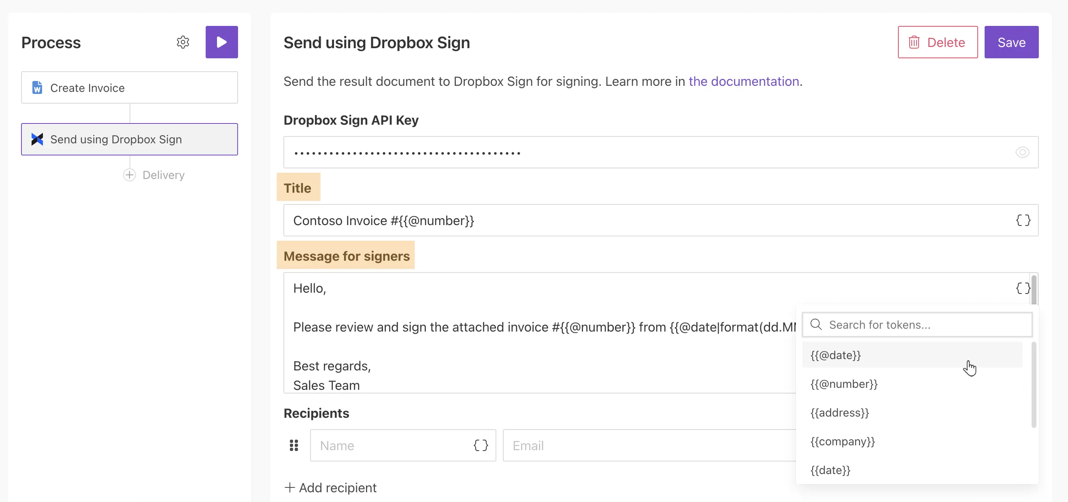The image size is (1068, 502).
Task: Click the Delivery label
Action: pos(163,175)
